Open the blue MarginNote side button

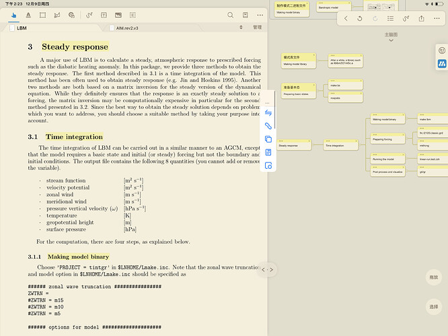click(442, 64)
